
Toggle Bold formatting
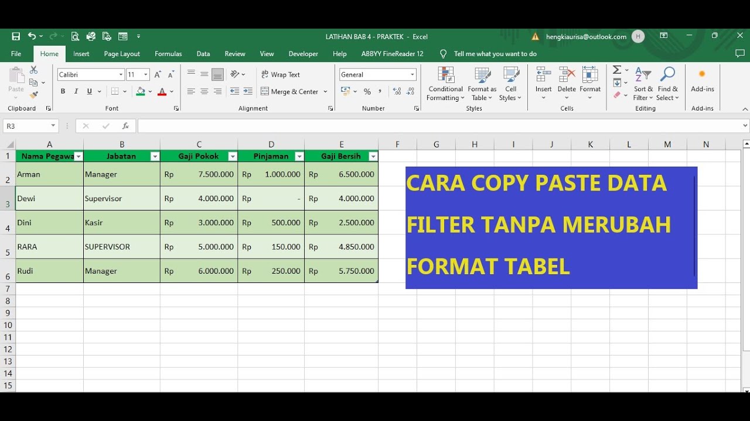[63, 91]
